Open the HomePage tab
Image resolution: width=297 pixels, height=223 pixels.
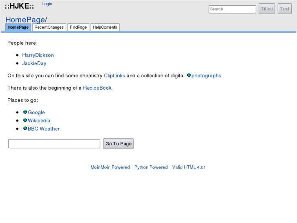tap(18, 27)
